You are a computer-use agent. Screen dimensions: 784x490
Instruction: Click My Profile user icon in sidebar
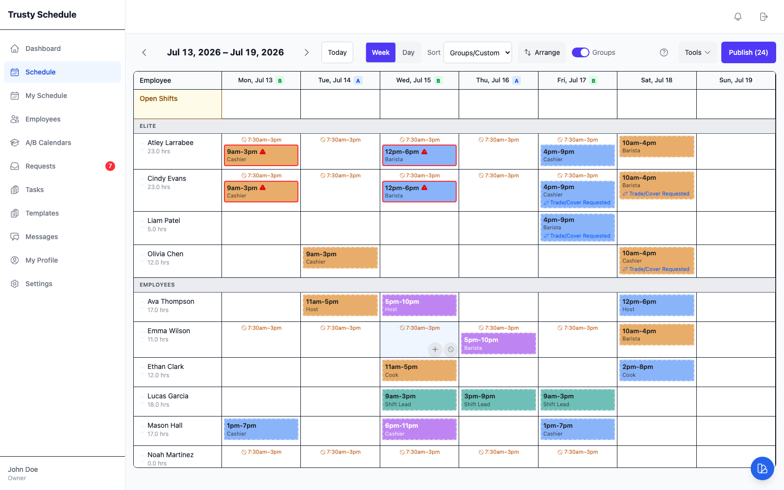(x=15, y=260)
